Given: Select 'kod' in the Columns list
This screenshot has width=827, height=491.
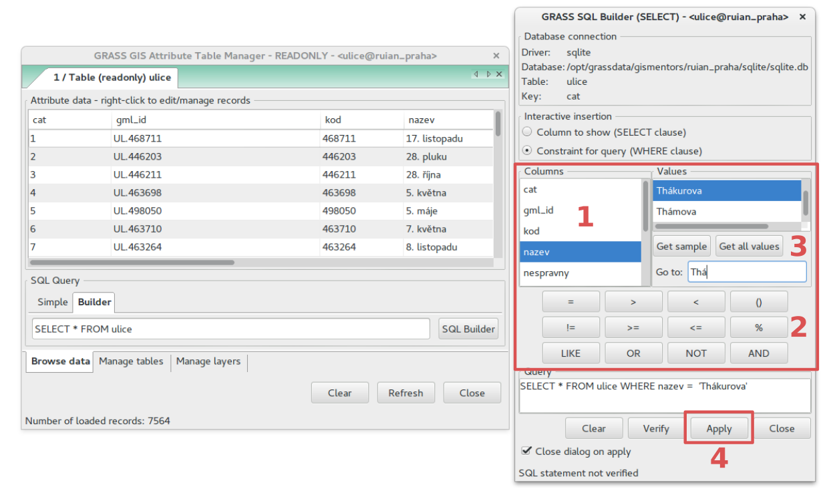Looking at the screenshot, I should pyautogui.click(x=581, y=231).
